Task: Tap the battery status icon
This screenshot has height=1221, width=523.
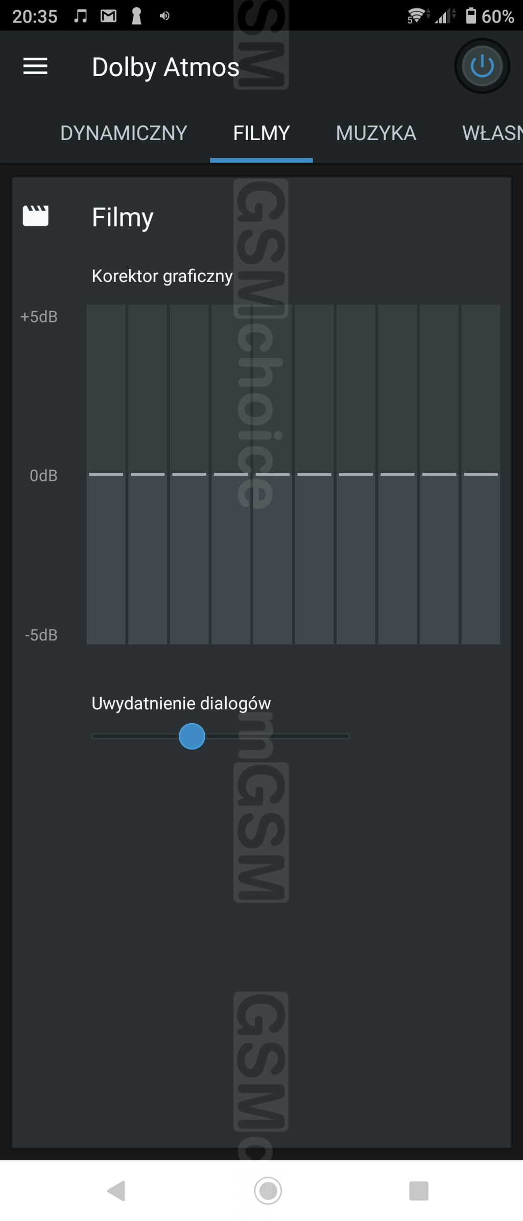Action: (x=471, y=16)
